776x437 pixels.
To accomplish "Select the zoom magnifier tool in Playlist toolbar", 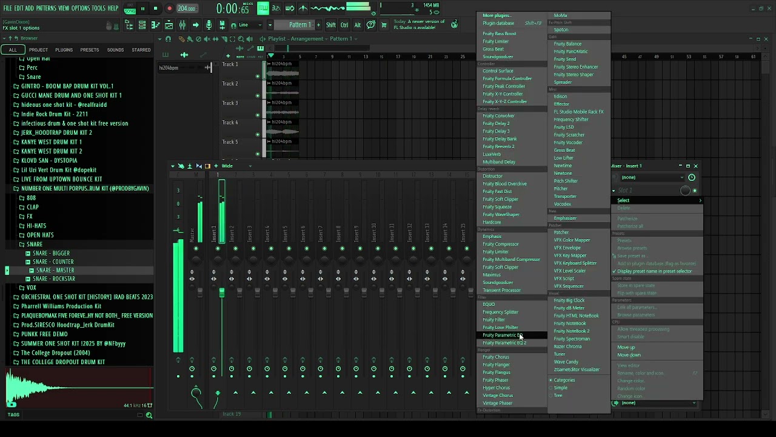I will point(241,39).
